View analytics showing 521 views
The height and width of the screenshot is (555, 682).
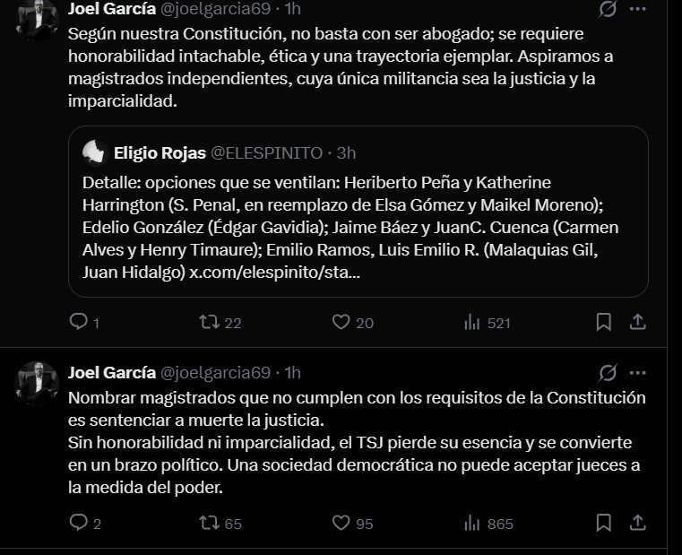coord(472,322)
